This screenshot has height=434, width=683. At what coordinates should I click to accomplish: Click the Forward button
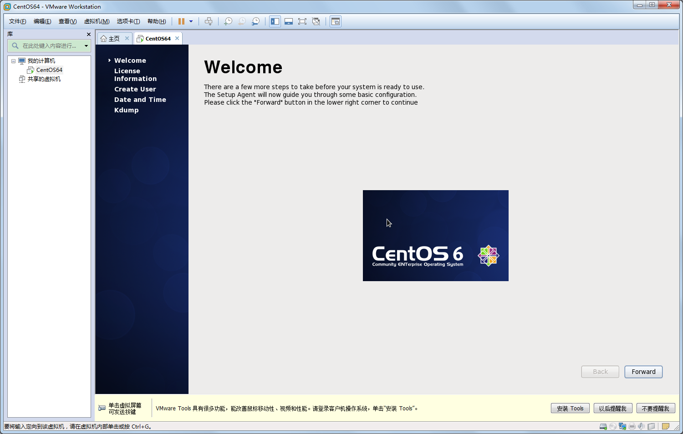click(643, 372)
